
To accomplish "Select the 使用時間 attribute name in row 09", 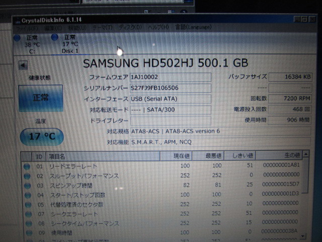I will tap(62, 233).
